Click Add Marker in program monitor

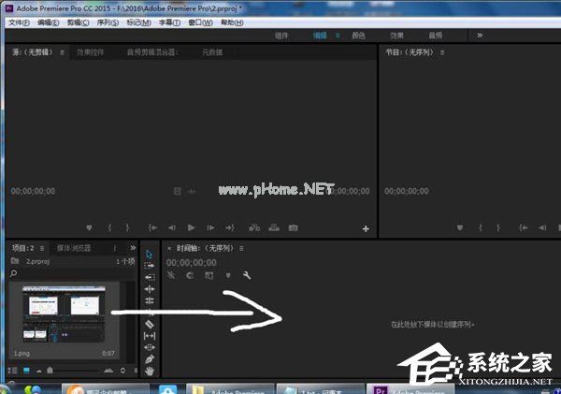(460, 227)
